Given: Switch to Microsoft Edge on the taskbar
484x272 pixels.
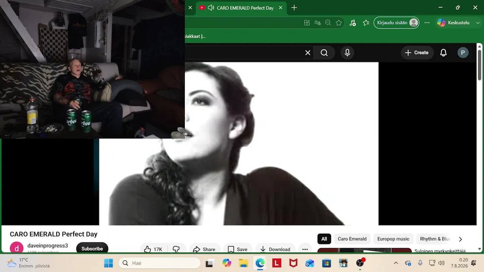Looking at the screenshot, I should [x=260, y=263].
